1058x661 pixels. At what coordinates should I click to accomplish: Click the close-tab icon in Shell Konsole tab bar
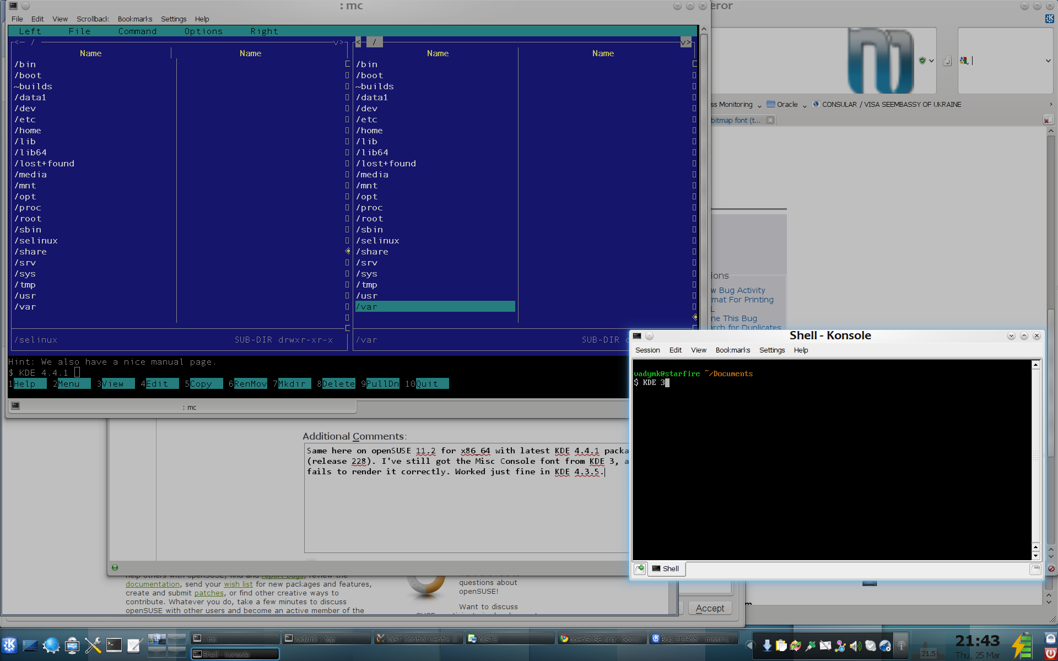click(1035, 568)
